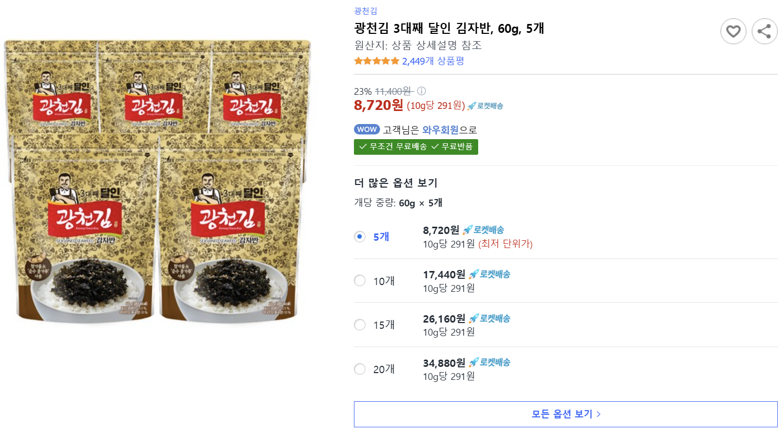Select the 10개 quantity radio button
Viewport: 782px width, 432px height.
360,280
